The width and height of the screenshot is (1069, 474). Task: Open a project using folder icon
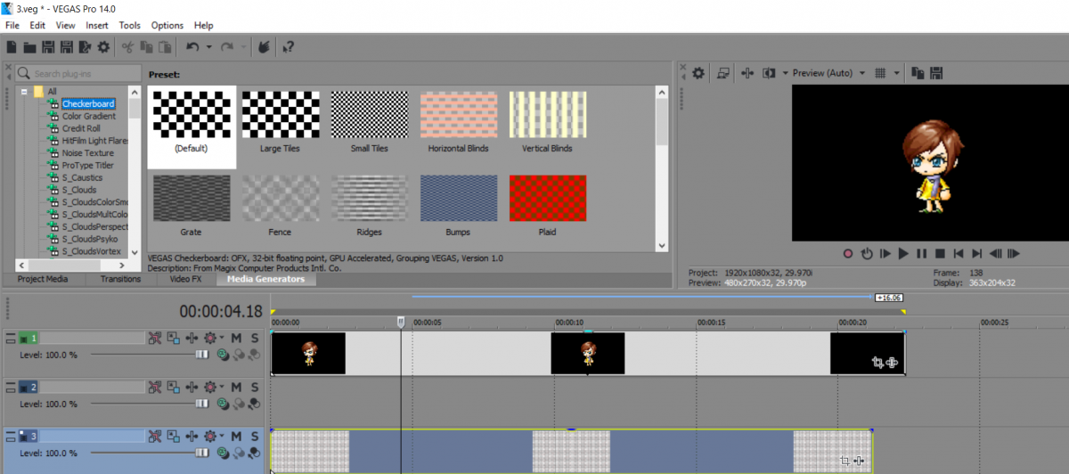click(x=29, y=46)
